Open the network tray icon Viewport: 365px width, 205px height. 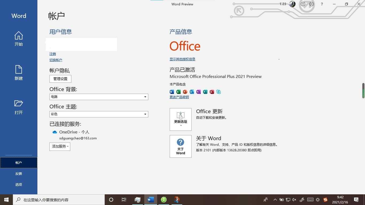point(288,200)
